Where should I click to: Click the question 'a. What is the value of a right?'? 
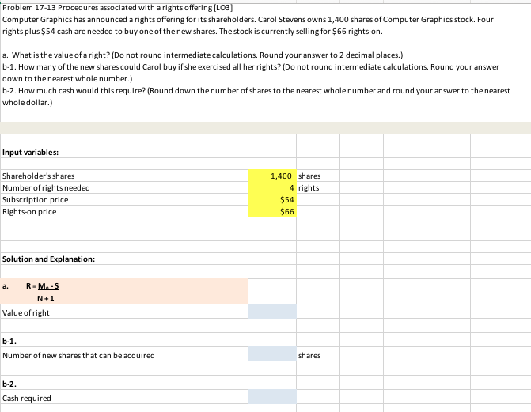click(x=203, y=55)
